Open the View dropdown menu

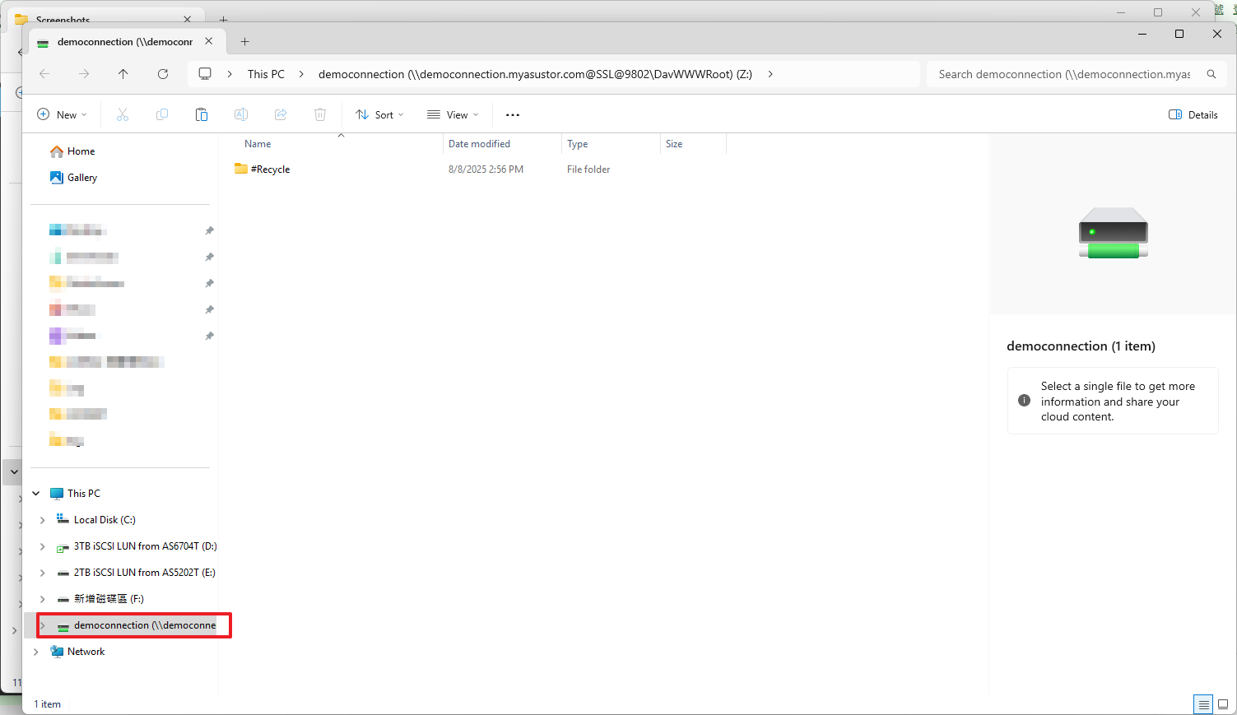[453, 114]
